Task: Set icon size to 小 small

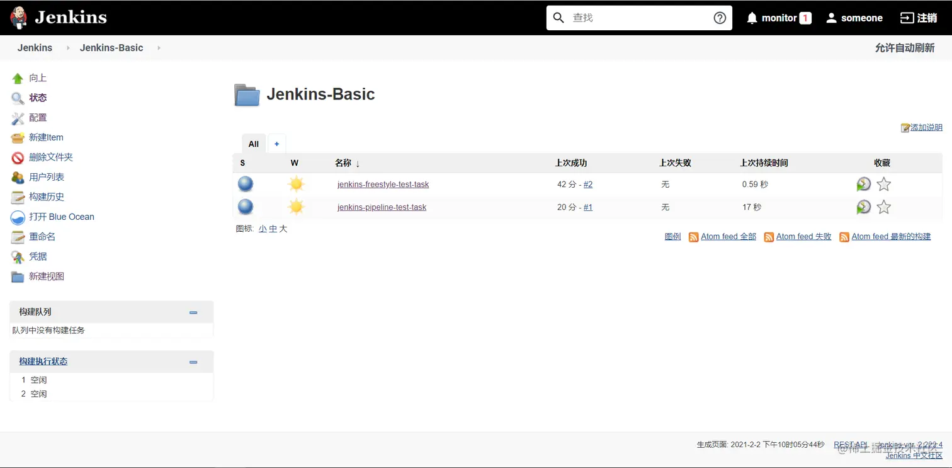Action: (x=263, y=229)
